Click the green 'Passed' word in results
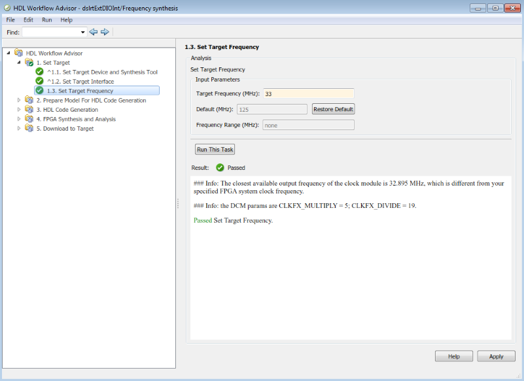The height and width of the screenshot is (381, 524). point(203,220)
